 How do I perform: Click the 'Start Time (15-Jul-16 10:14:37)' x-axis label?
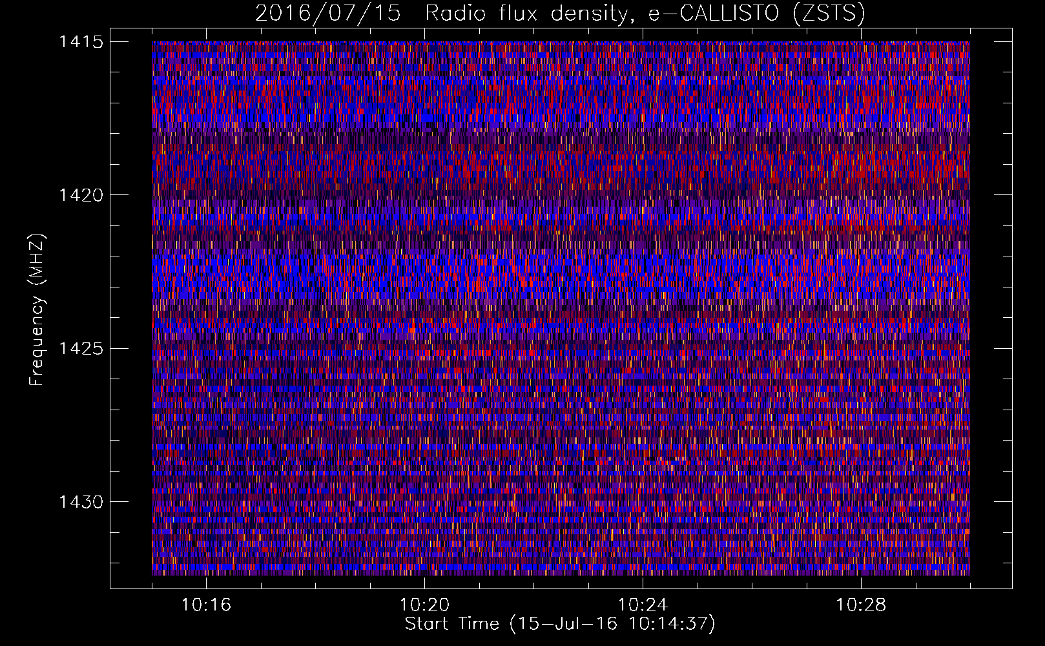(x=560, y=624)
